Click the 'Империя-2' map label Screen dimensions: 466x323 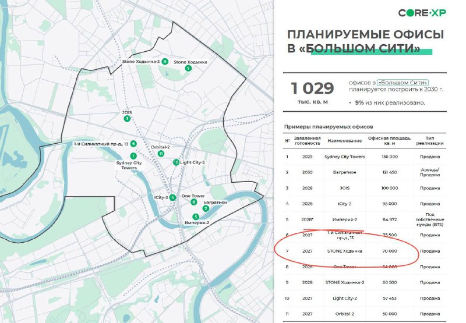pos(197,223)
